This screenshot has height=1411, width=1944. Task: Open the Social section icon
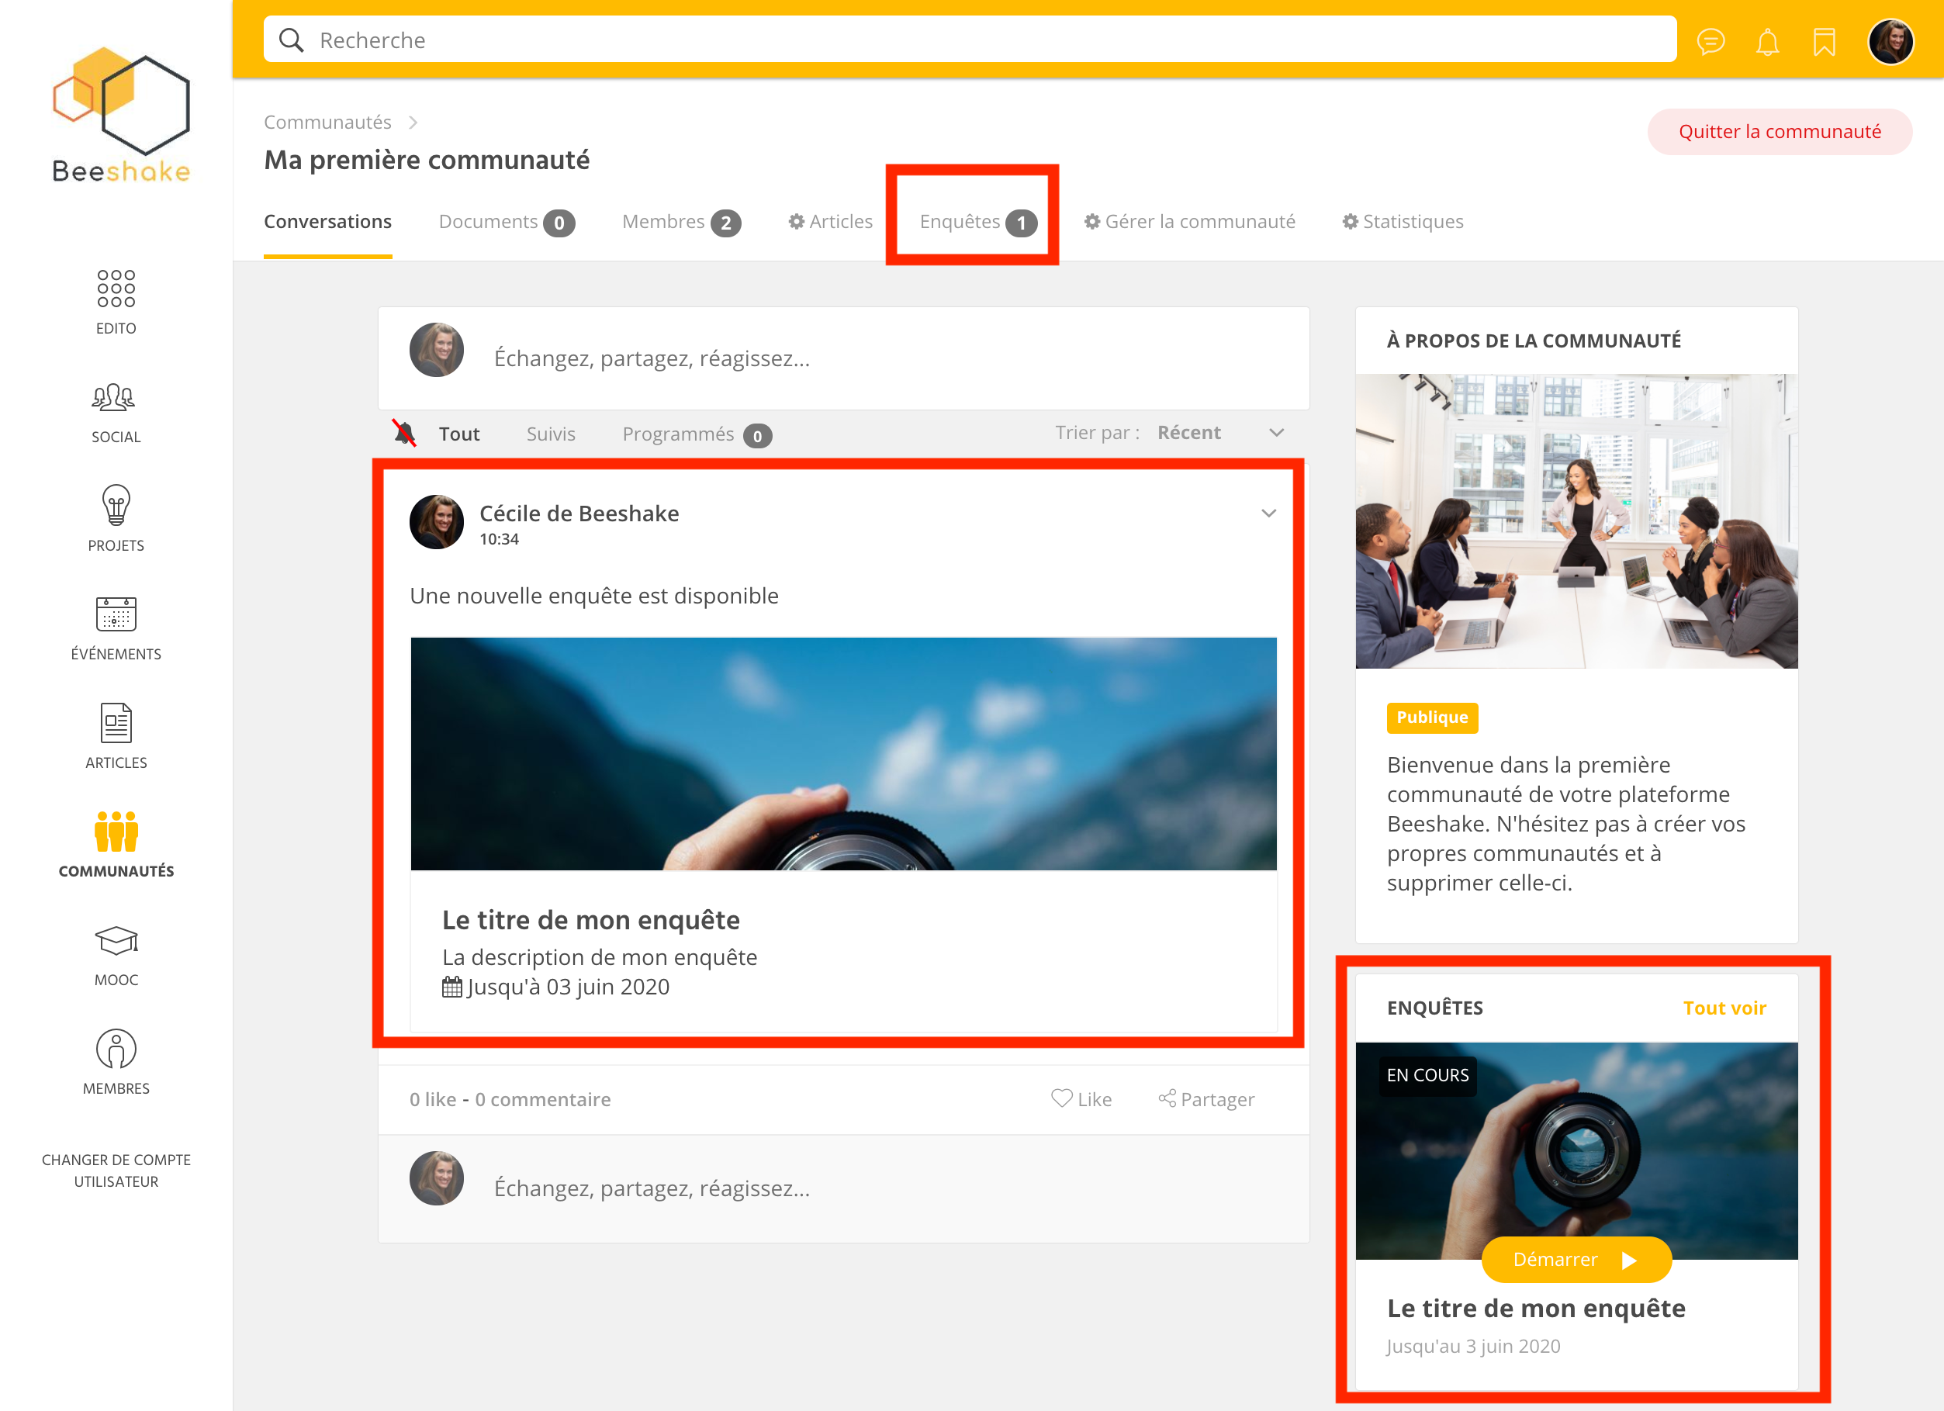coord(115,399)
